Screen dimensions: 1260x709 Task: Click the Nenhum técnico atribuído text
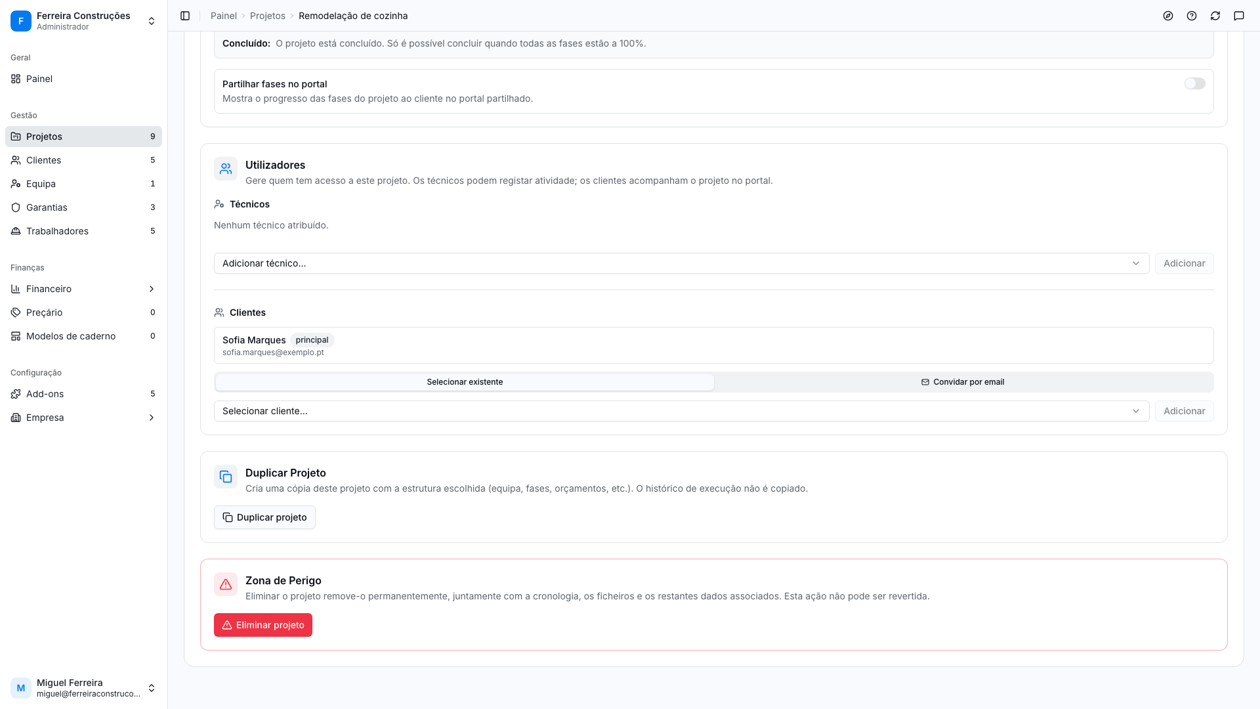[x=271, y=225]
